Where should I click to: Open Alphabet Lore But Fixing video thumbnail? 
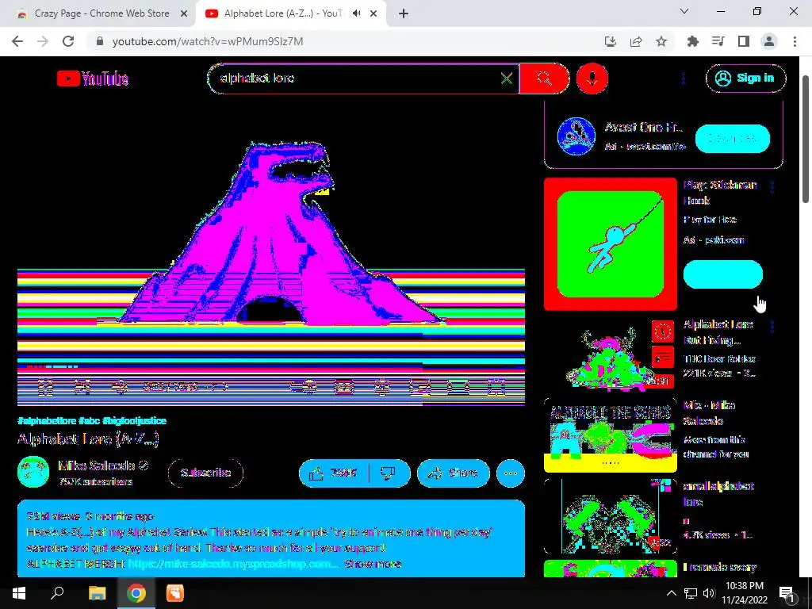point(611,356)
